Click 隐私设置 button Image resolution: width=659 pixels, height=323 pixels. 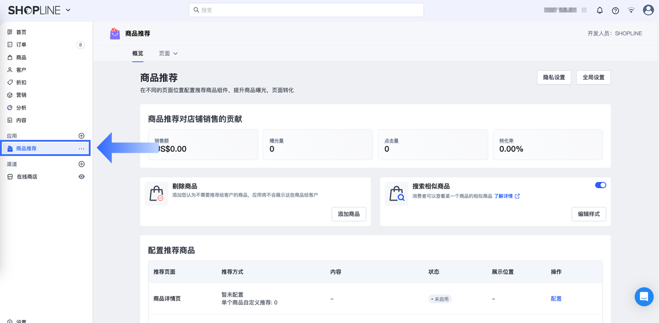(x=554, y=77)
